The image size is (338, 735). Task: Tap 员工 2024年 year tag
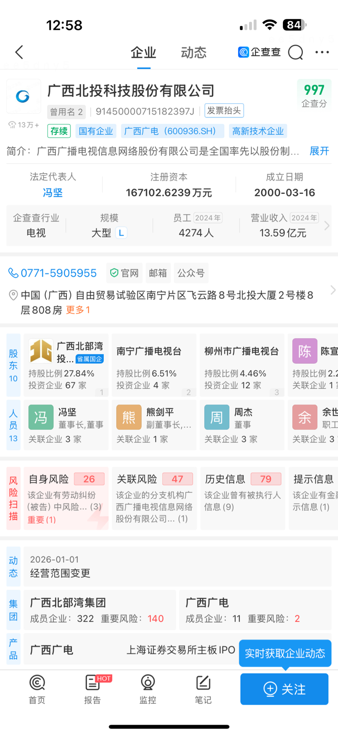(208, 218)
